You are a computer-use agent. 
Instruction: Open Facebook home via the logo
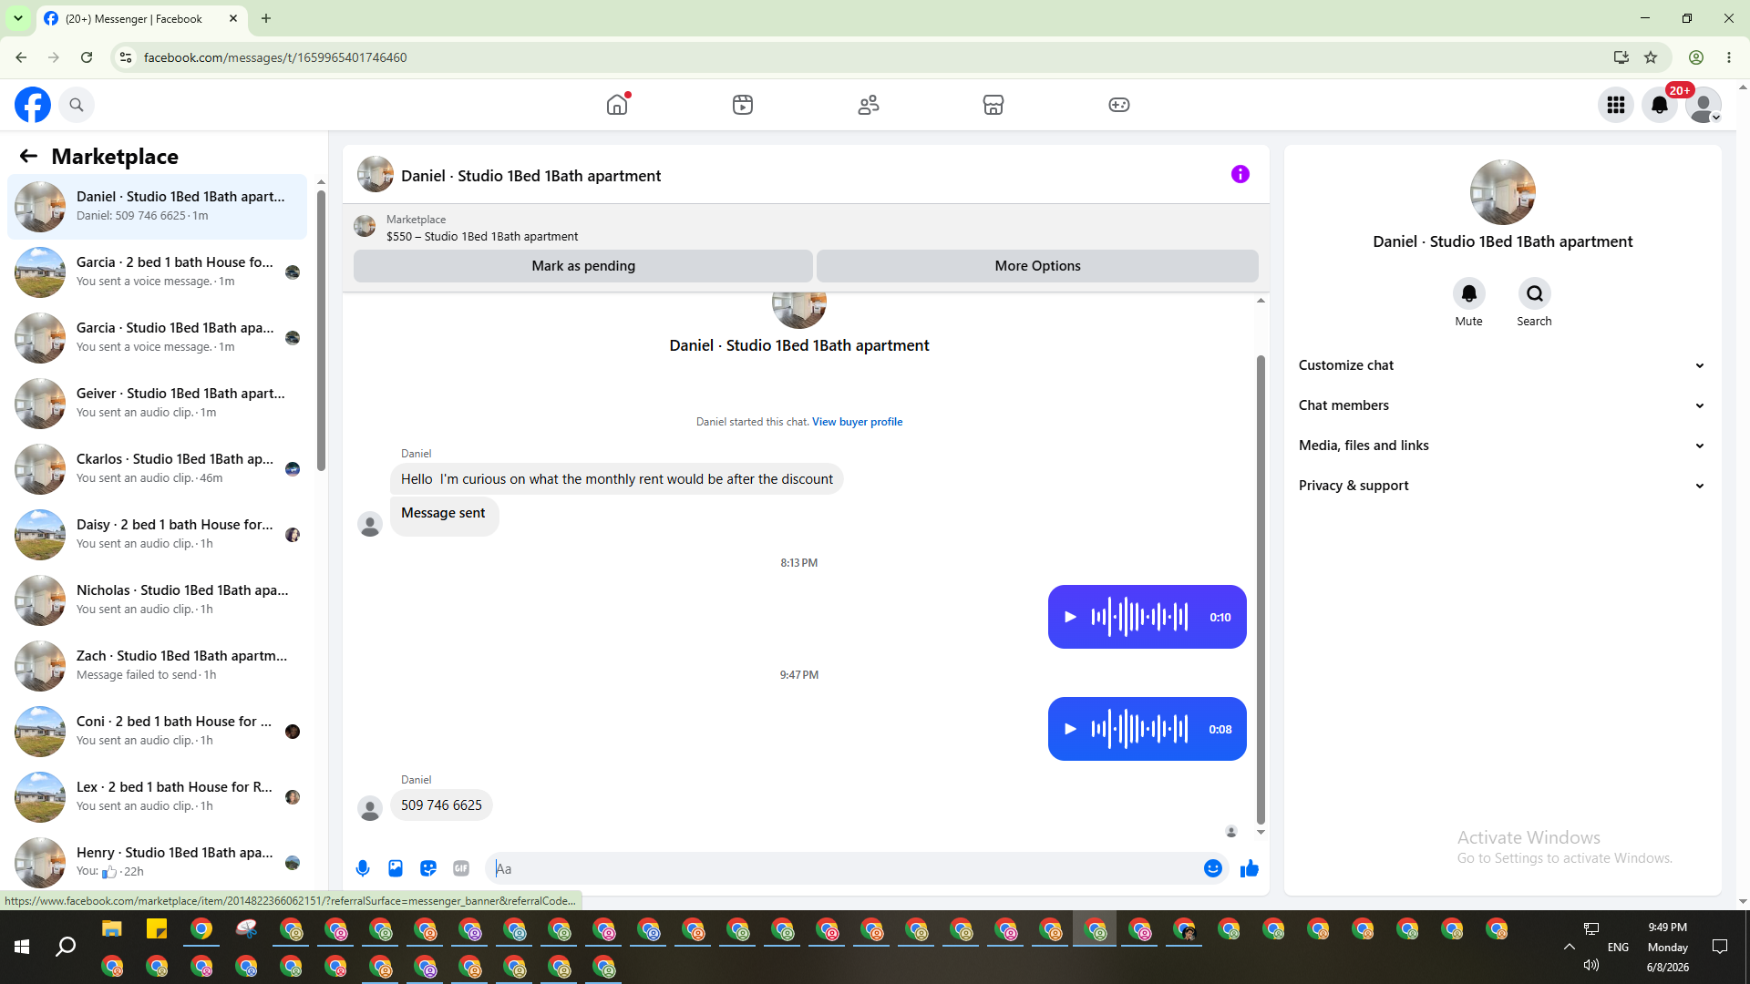coord(33,105)
